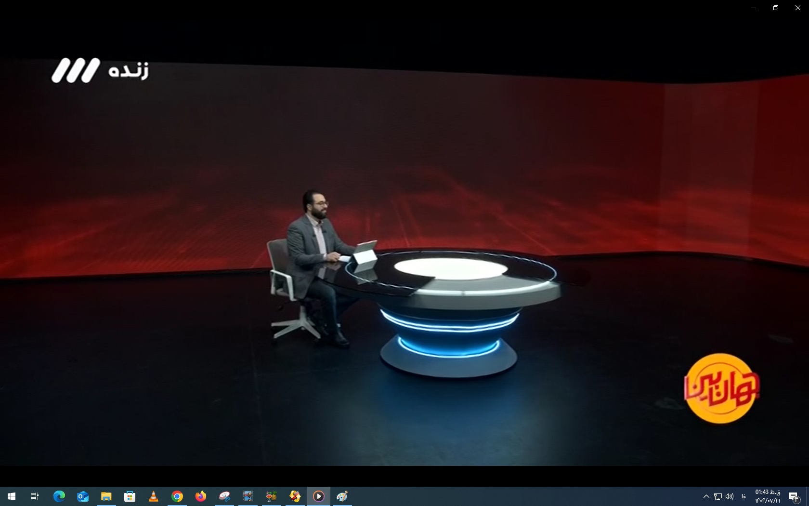Click the video to toggle playback

click(404, 241)
